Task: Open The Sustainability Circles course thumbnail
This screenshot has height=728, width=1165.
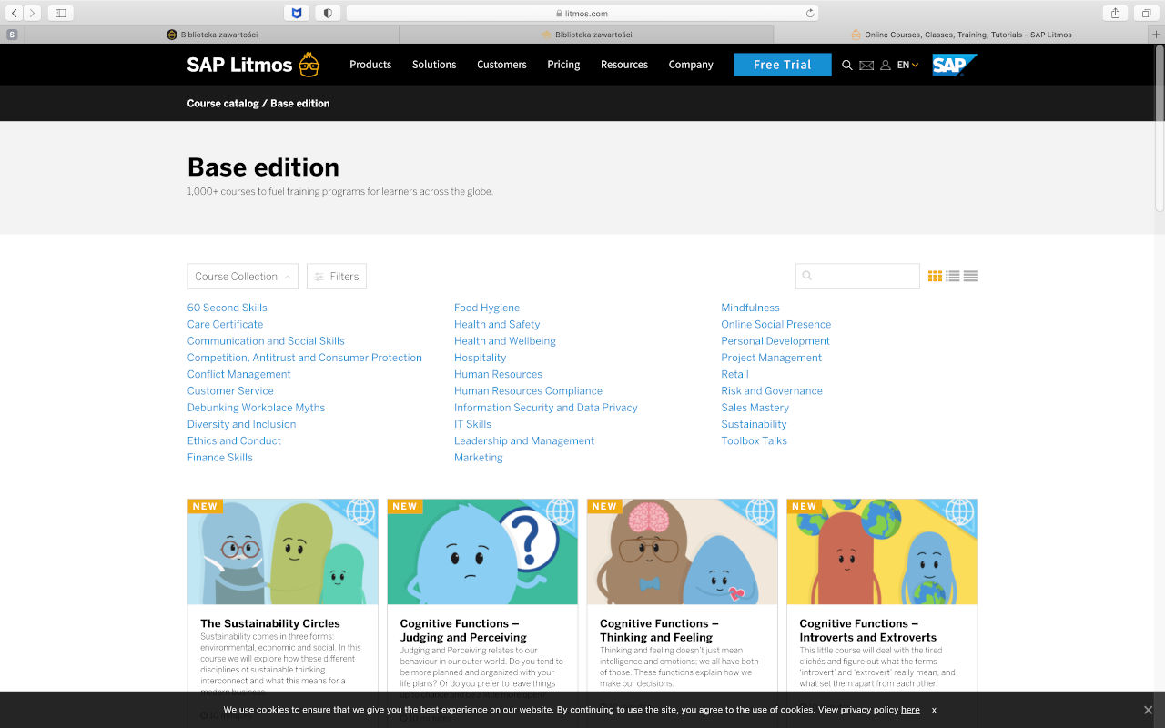Action: tap(283, 551)
